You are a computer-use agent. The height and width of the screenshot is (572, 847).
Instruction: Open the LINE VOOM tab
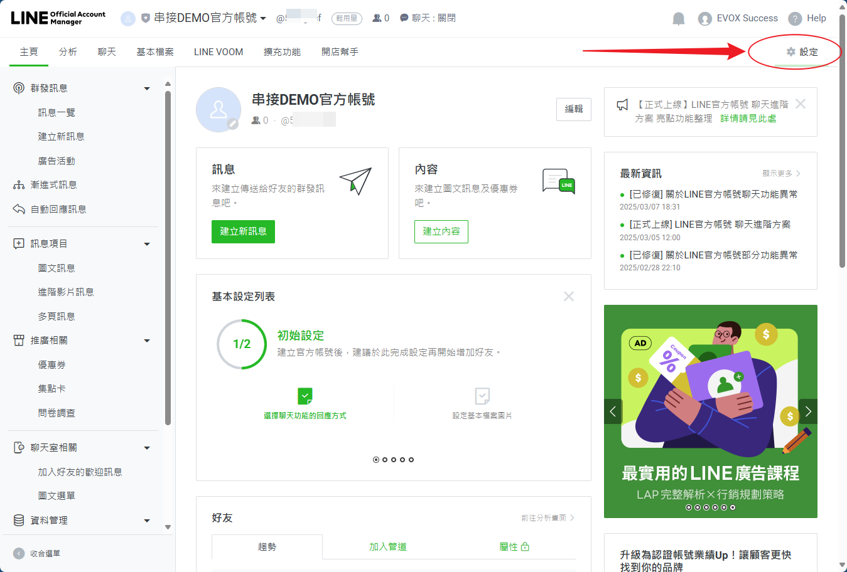[218, 52]
